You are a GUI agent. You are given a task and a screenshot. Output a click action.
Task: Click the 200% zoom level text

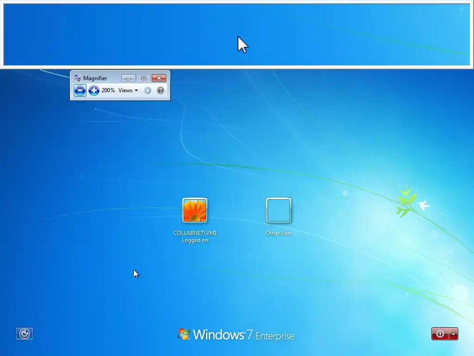pyautogui.click(x=108, y=90)
